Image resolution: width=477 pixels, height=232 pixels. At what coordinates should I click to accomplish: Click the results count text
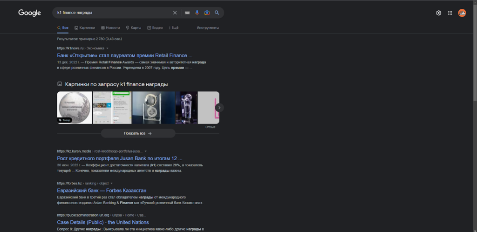pyautogui.click(x=89, y=39)
